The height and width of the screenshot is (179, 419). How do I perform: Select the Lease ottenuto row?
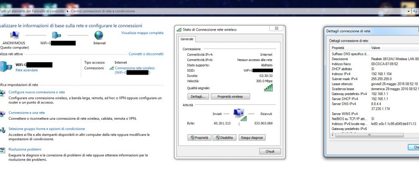(x=375, y=84)
